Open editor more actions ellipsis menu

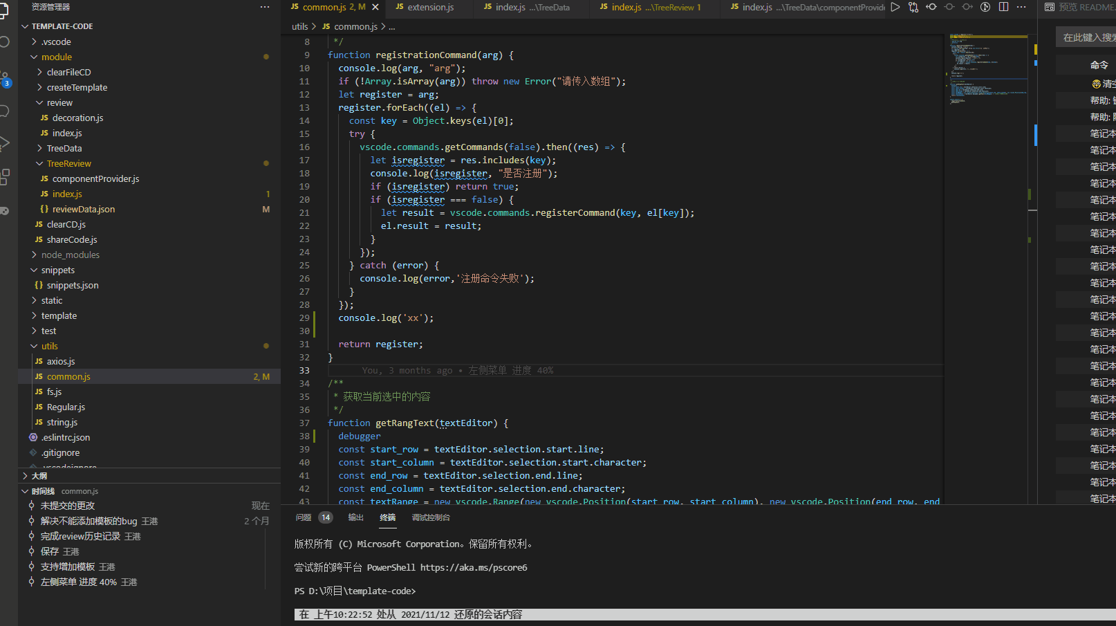click(1021, 7)
